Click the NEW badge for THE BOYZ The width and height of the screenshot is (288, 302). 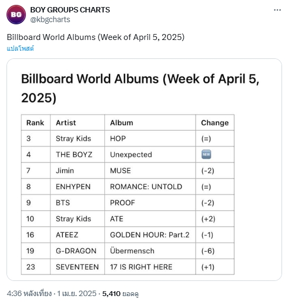click(x=206, y=155)
